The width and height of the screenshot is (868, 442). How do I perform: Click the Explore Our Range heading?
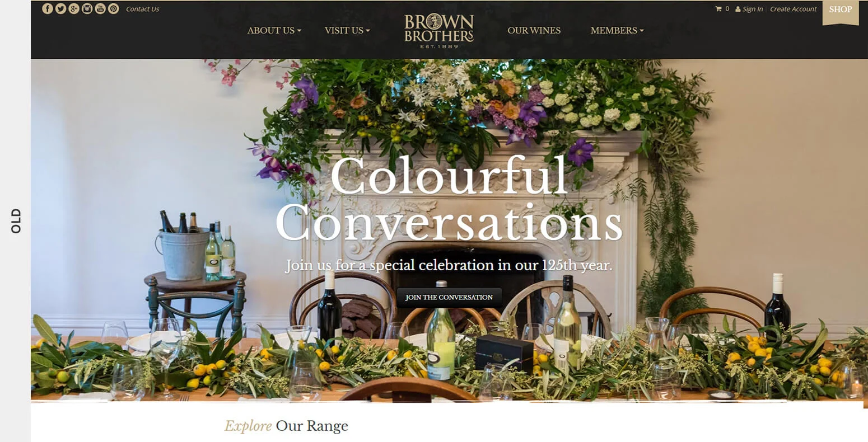286,426
